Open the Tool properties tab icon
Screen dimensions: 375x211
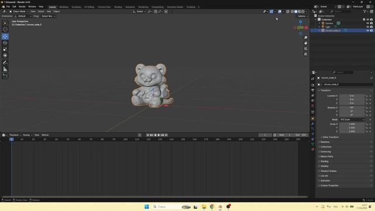pos(312,79)
